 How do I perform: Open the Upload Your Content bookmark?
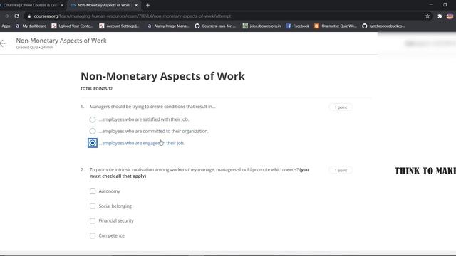[72, 26]
